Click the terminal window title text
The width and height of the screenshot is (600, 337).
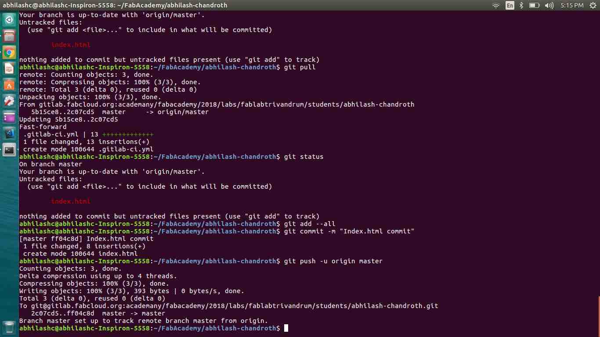(115, 5)
